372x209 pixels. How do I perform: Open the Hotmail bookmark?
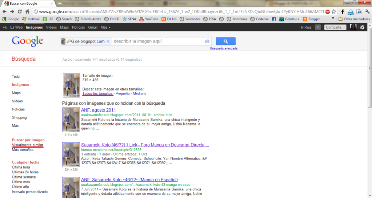tap(31, 19)
